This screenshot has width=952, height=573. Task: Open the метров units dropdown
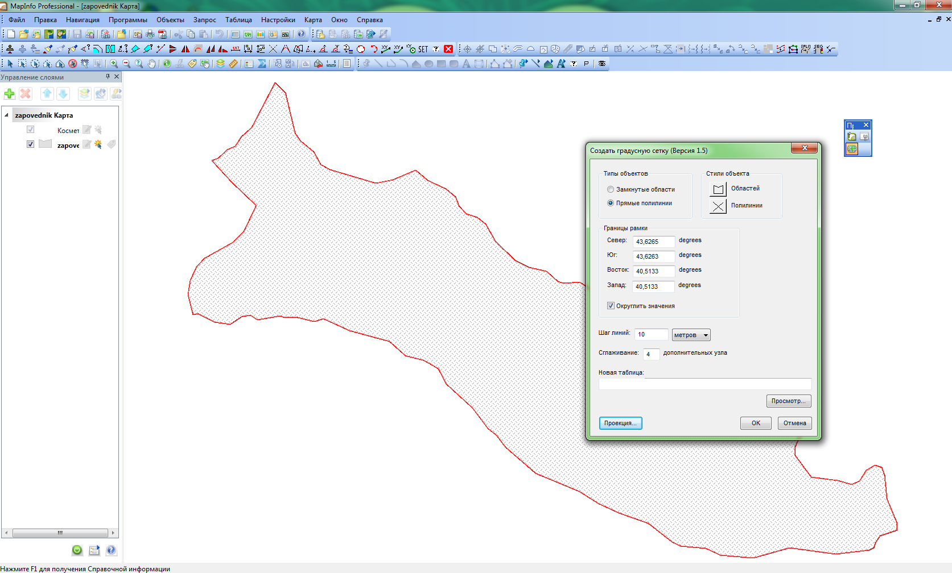coord(691,335)
